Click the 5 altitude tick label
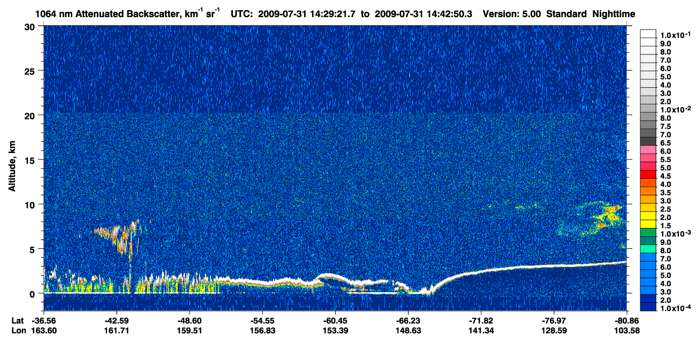The width and height of the screenshot is (696, 357). click(x=33, y=249)
